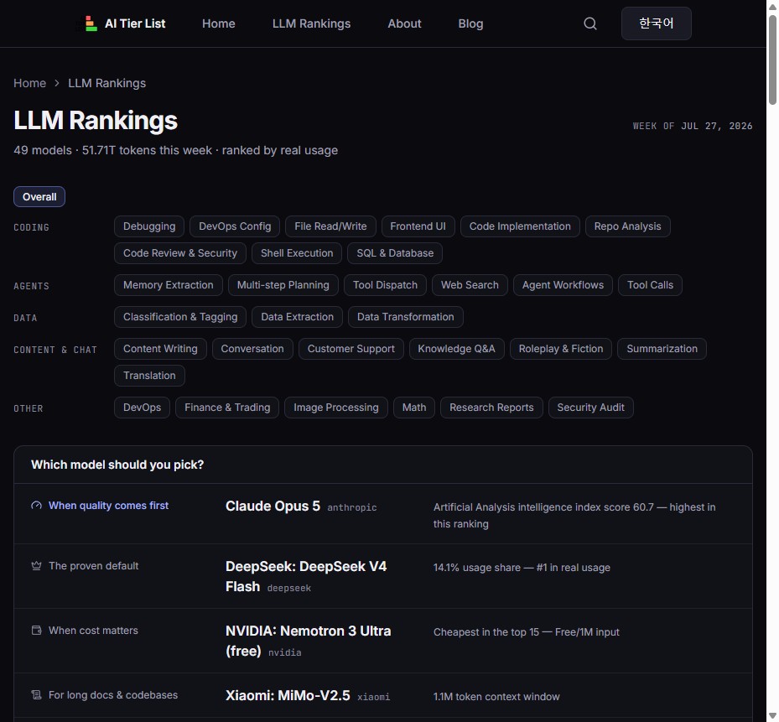Click the LLM Rankings breadcrumb link

coord(106,83)
